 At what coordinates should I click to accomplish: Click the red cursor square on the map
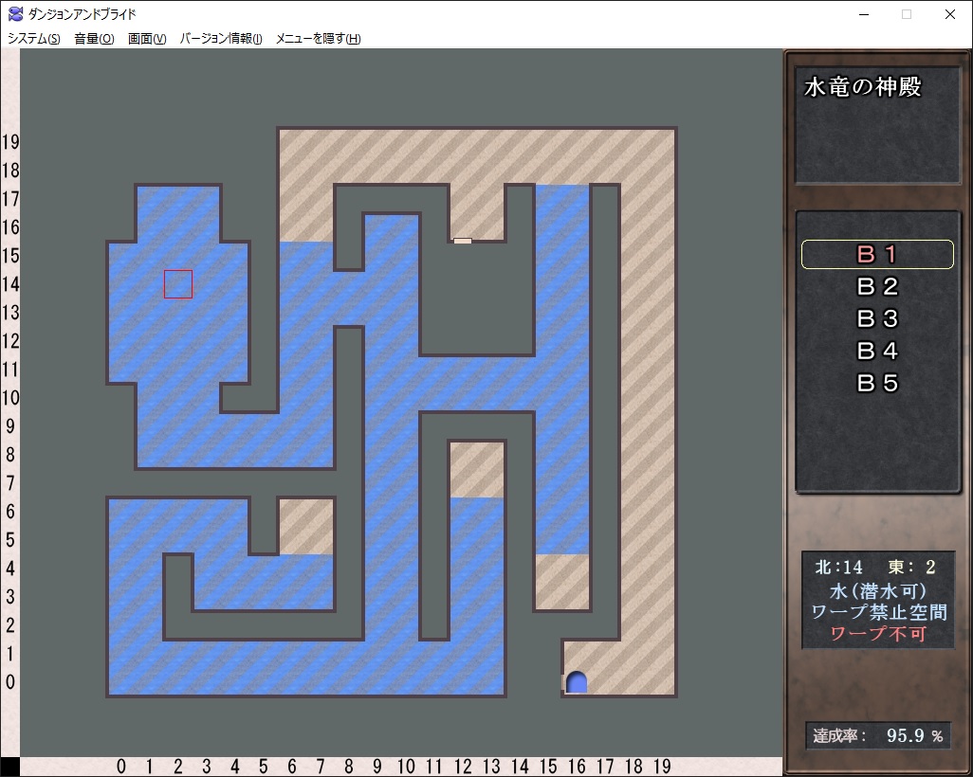click(178, 284)
